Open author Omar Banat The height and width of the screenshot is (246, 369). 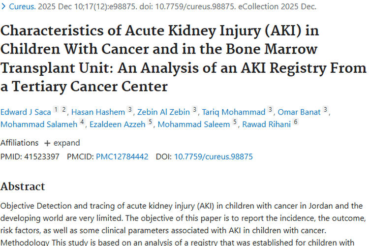pos(299,112)
